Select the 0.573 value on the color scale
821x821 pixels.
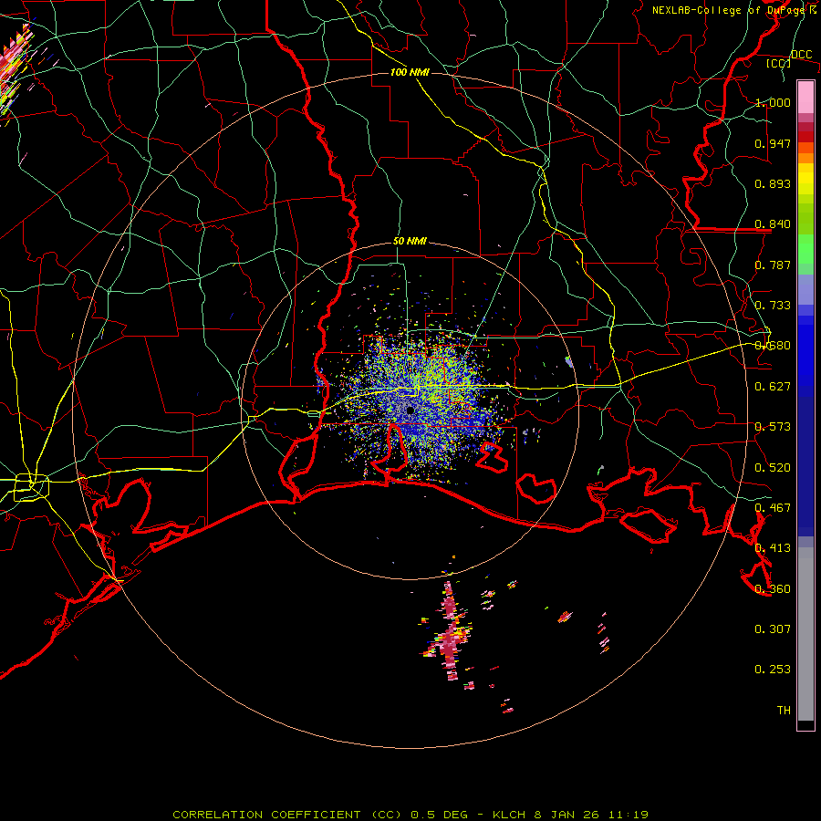click(773, 427)
